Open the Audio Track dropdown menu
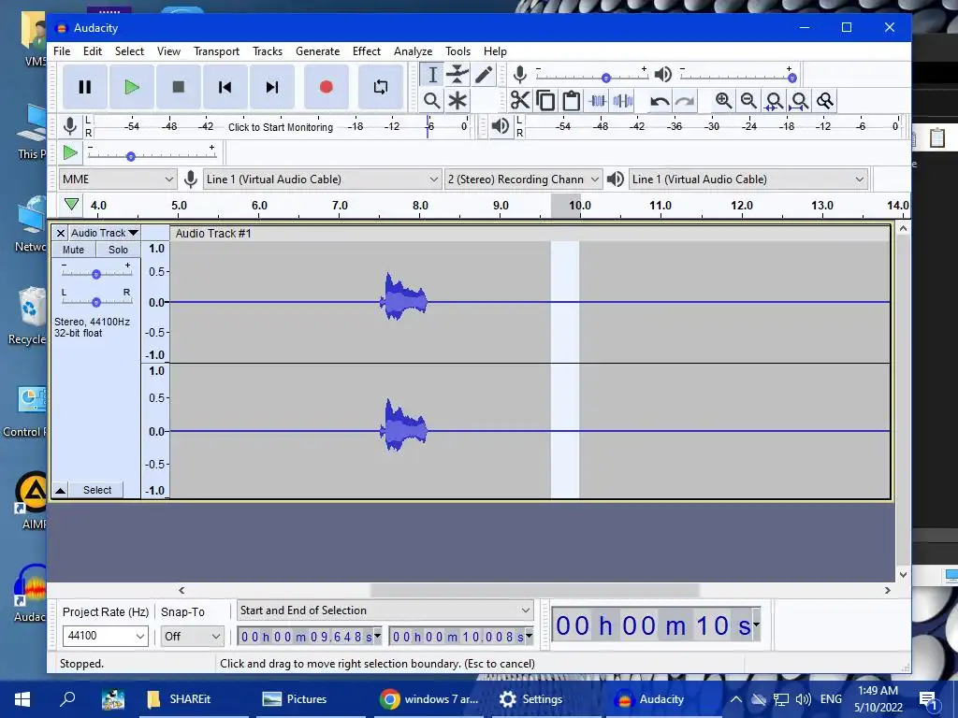The height and width of the screenshot is (718, 958). (x=104, y=233)
